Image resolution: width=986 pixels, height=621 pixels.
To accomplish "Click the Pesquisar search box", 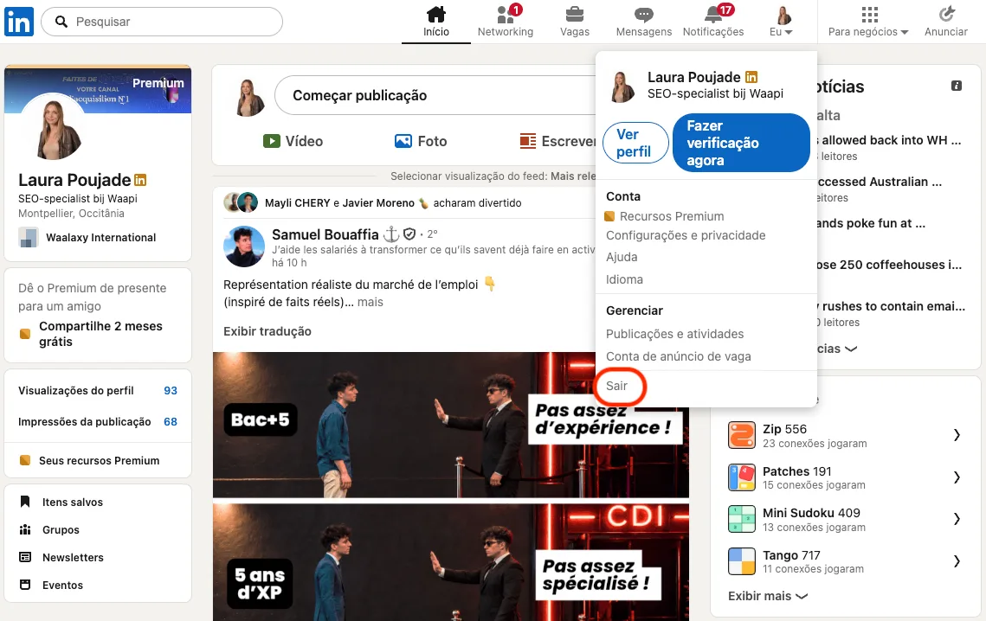I will [x=162, y=22].
